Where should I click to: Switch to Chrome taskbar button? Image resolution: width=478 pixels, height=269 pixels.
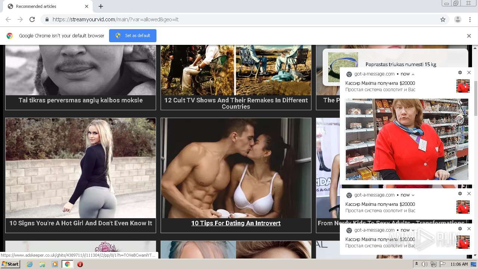(x=68, y=264)
